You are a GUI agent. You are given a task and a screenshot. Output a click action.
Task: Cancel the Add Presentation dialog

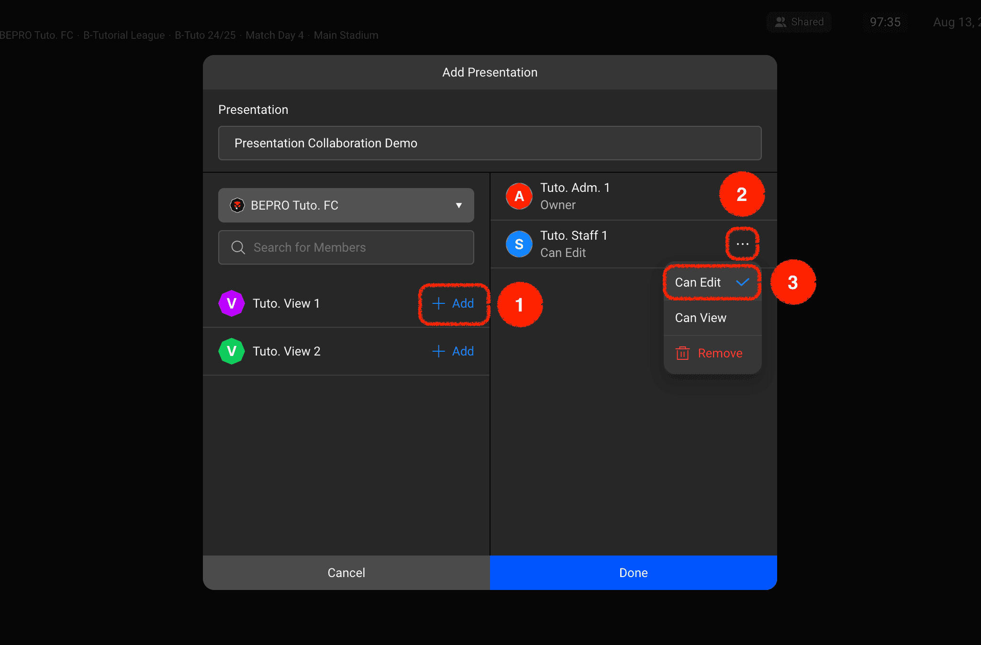point(346,573)
